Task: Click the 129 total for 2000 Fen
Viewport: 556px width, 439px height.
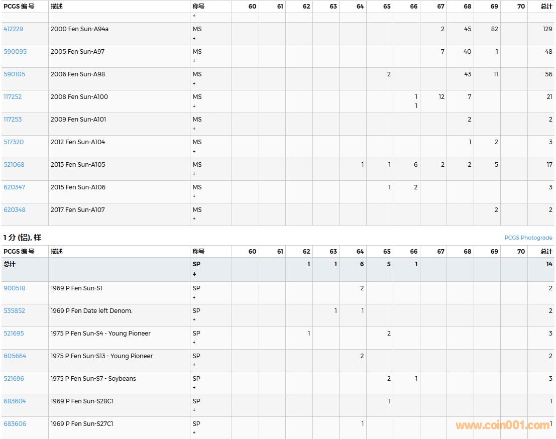Action: 547,29
